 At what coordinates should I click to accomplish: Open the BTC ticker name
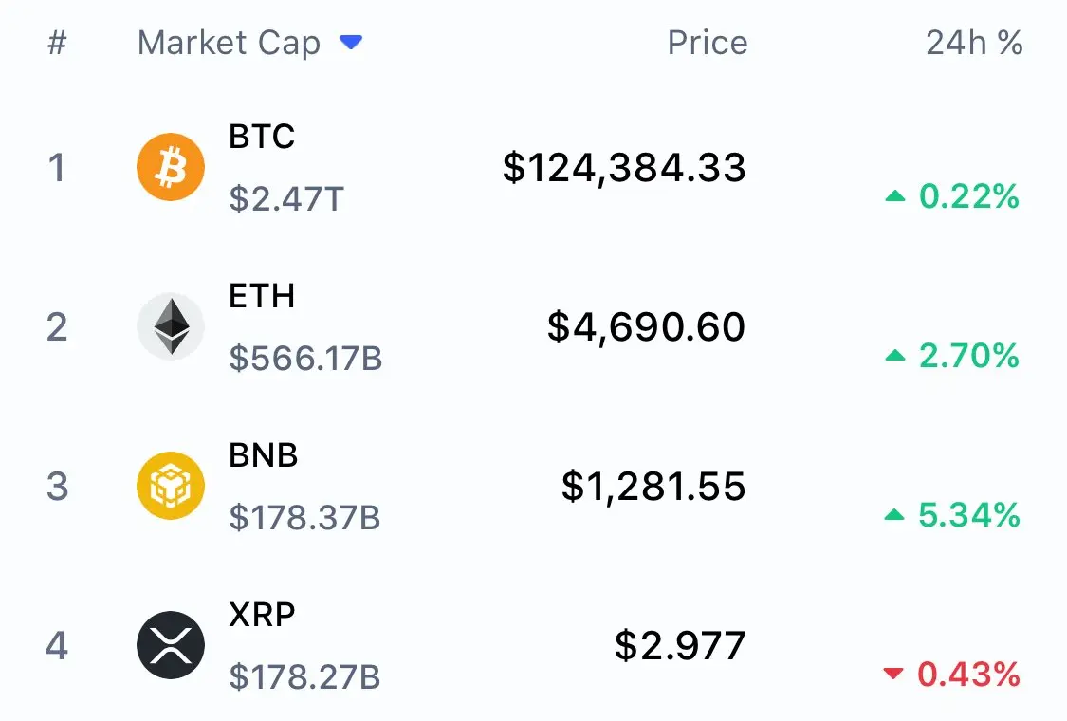click(x=262, y=137)
